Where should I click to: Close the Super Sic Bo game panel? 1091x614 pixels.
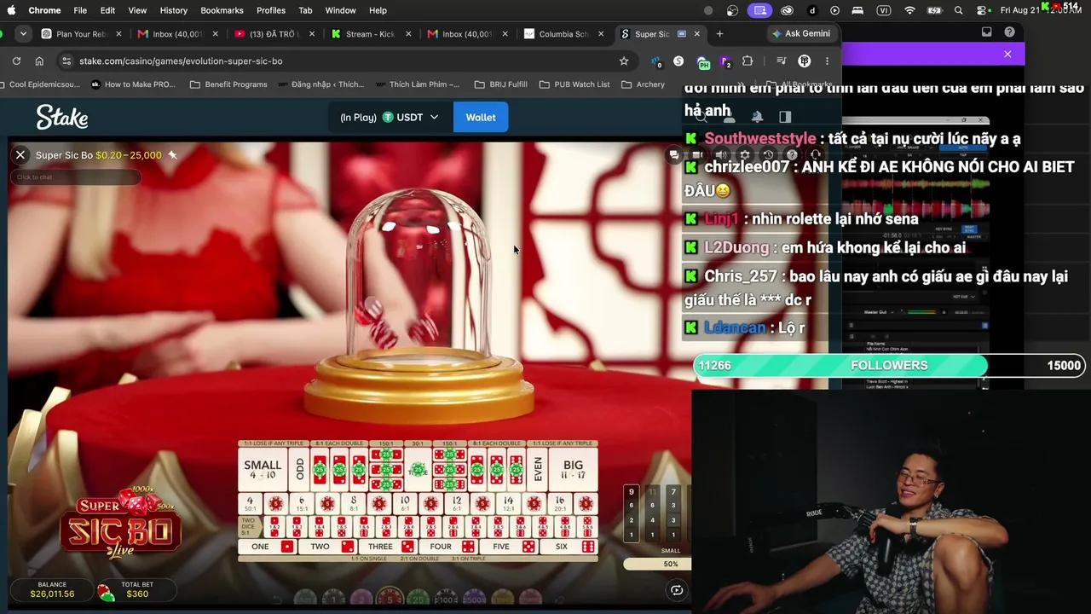click(20, 155)
